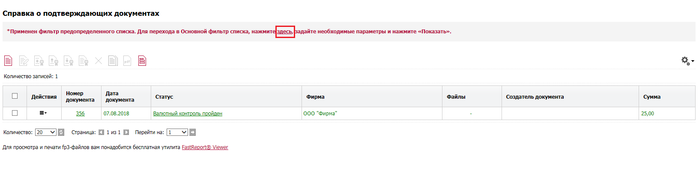Screen dimensions: 699x170
Task: Click the red template form icon
Action: coord(142,61)
